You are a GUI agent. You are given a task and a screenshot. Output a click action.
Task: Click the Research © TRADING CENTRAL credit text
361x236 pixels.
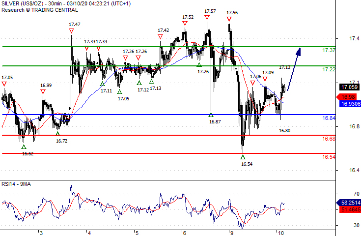click(x=40, y=10)
